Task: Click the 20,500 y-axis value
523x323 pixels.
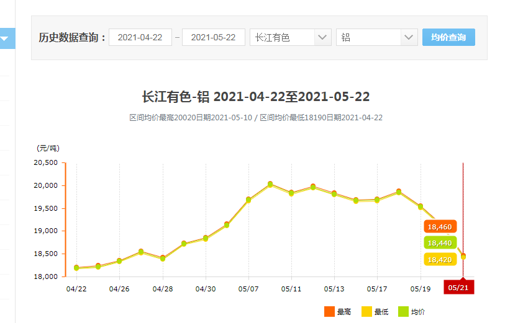Action: 46,162
